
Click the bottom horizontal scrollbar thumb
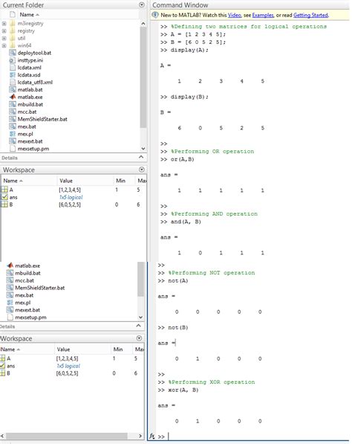(x=66, y=436)
